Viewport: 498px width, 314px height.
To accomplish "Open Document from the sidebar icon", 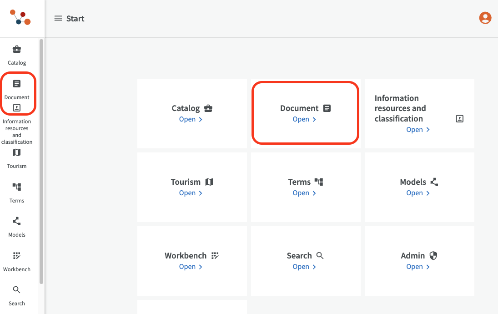I will (x=17, y=84).
